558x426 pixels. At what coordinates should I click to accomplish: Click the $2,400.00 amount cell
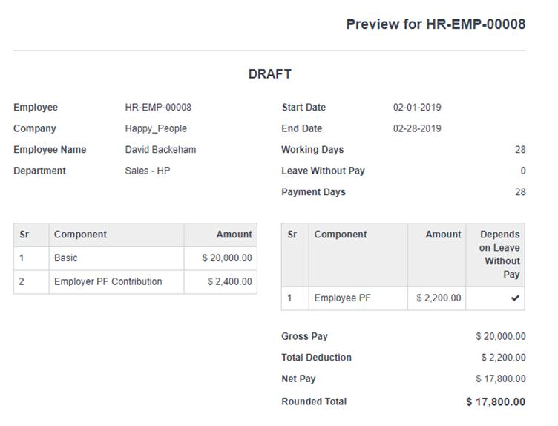pos(229,282)
